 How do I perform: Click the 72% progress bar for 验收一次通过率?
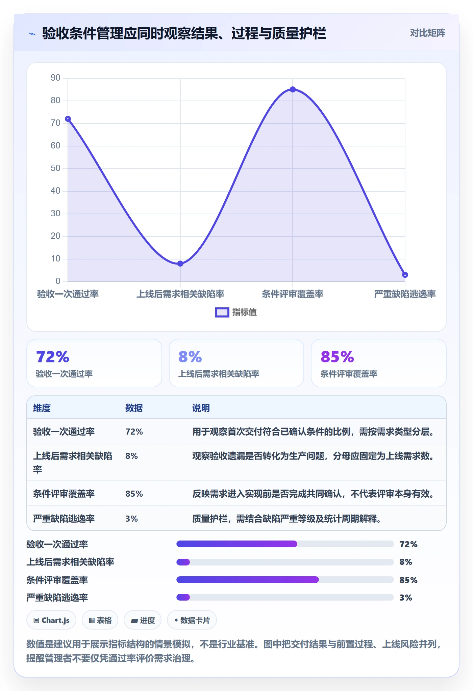tap(285, 544)
